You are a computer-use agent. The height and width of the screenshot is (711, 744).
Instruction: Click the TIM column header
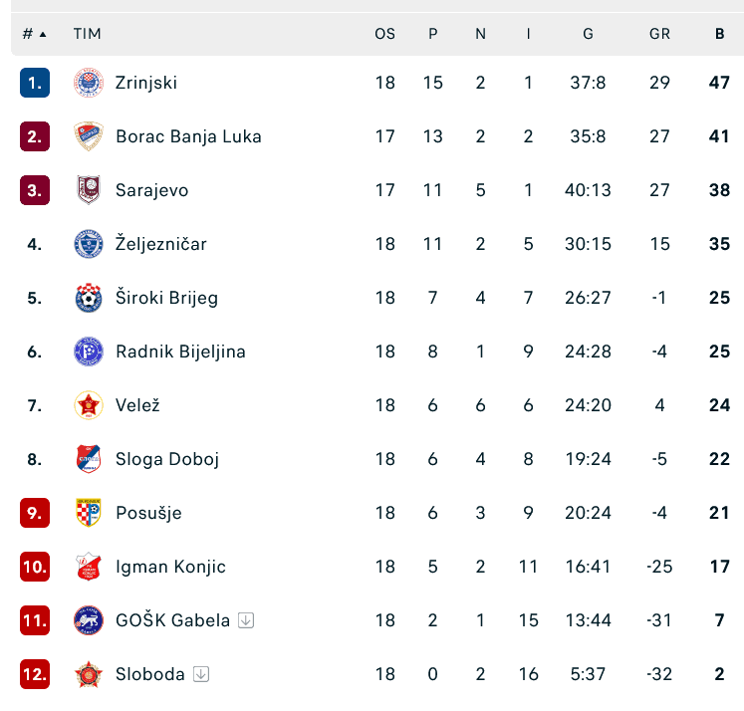pos(88,34)
